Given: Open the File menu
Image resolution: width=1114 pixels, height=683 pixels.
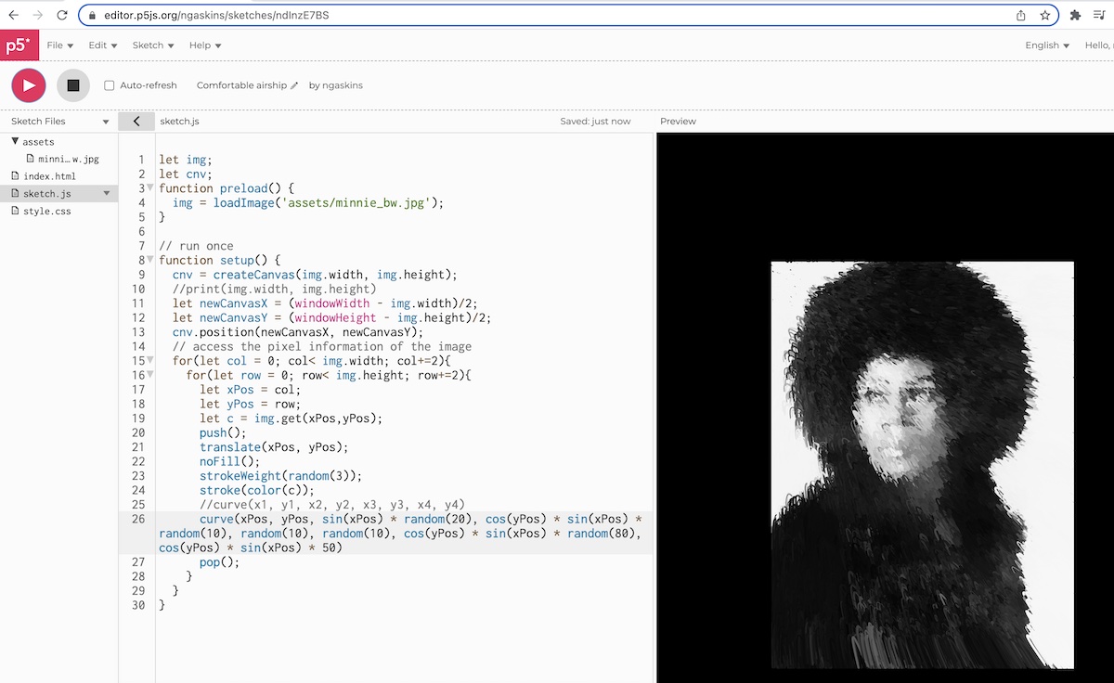Looking at the screenshot, I should click(x=59, y=45).
